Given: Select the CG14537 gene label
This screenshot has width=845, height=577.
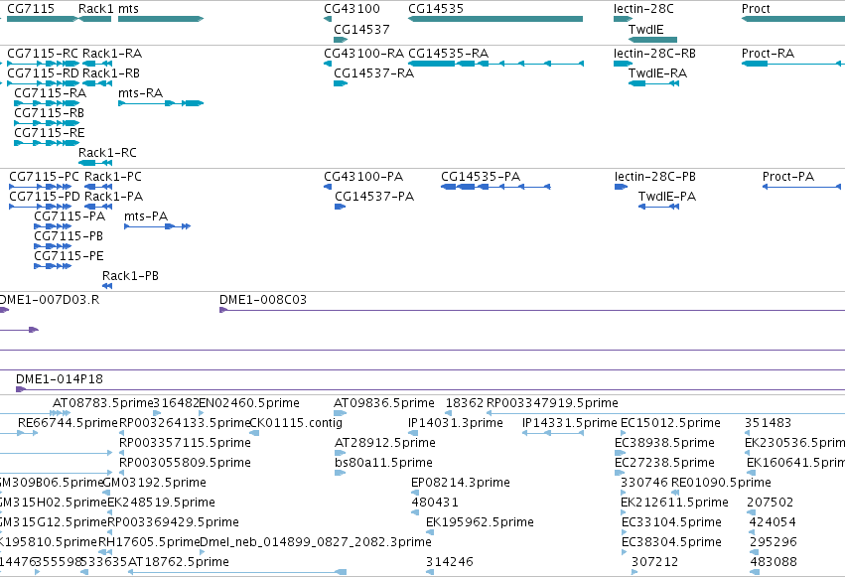Looking at the screenshot, I should (x=361, y=29).
